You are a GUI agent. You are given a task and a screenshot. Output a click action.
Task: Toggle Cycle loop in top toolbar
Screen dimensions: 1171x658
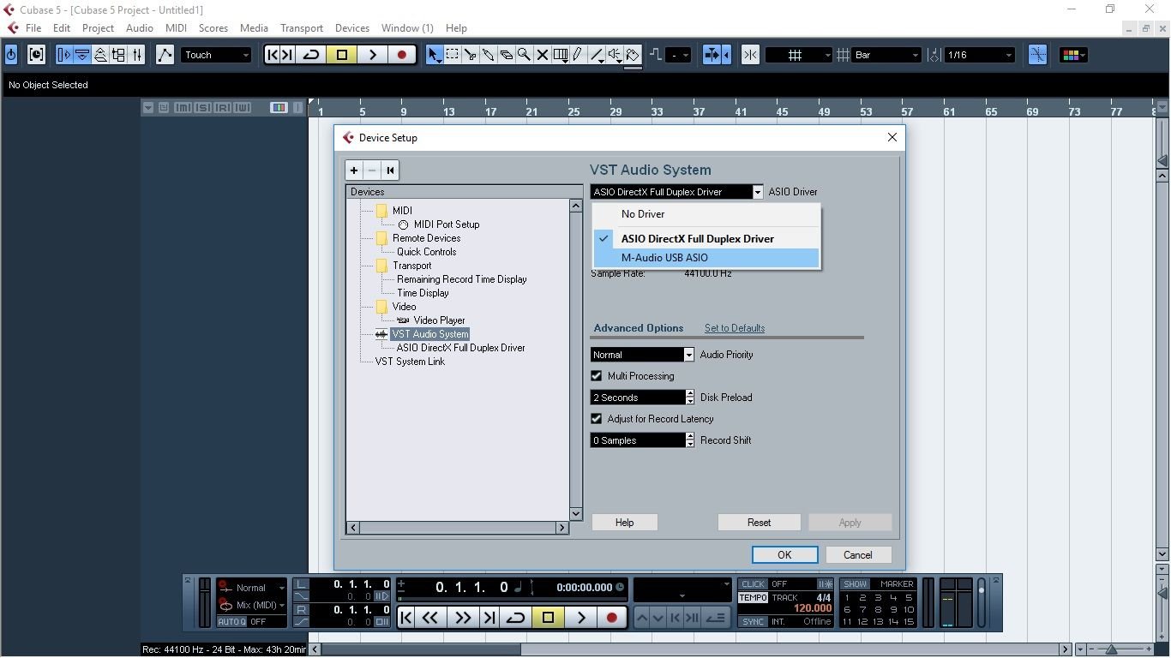tap(311, 55)
